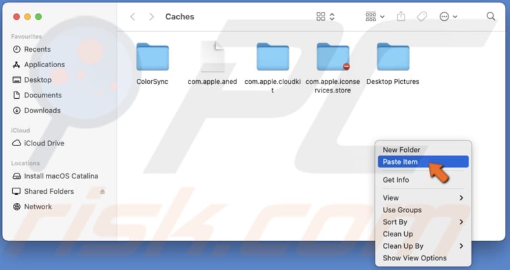510x270 pixels.
Task: Open Desktop in the sidebar
Action: (32, 79)
